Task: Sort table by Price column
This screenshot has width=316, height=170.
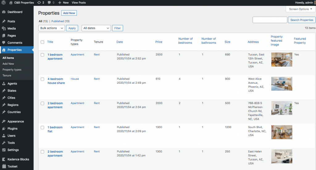Action: click(159, 42)
